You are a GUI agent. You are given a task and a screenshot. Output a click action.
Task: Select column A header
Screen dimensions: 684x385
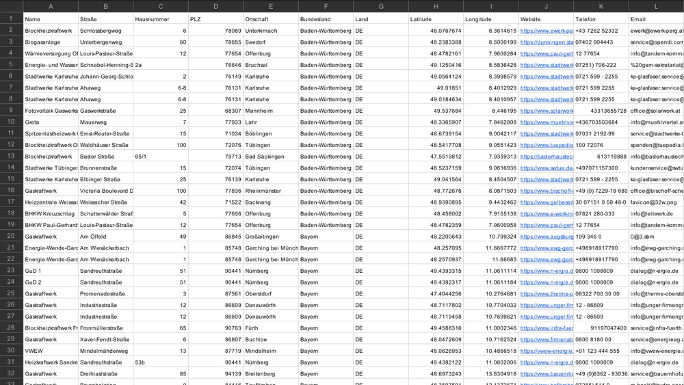[x=51, y=6]
